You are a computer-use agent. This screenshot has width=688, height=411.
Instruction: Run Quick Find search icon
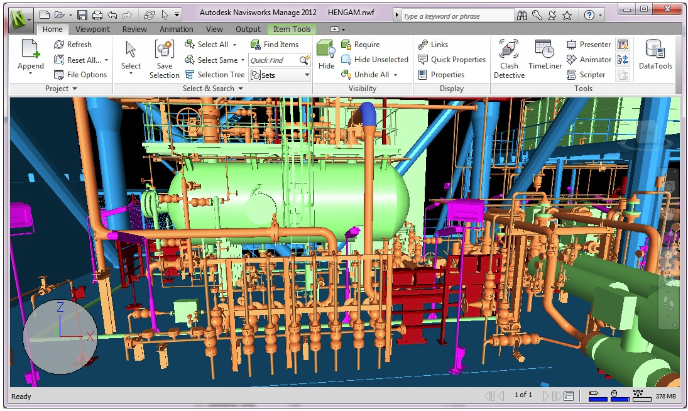(304, 60)
